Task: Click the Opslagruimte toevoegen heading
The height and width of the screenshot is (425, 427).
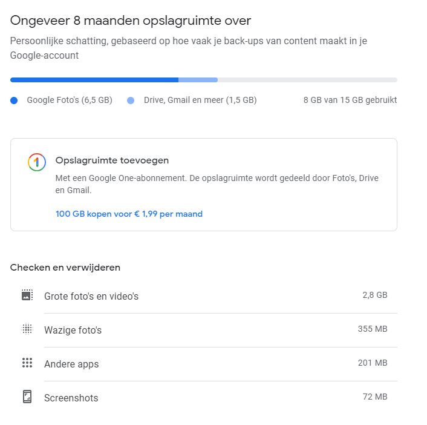Action: tap(112, 160)
